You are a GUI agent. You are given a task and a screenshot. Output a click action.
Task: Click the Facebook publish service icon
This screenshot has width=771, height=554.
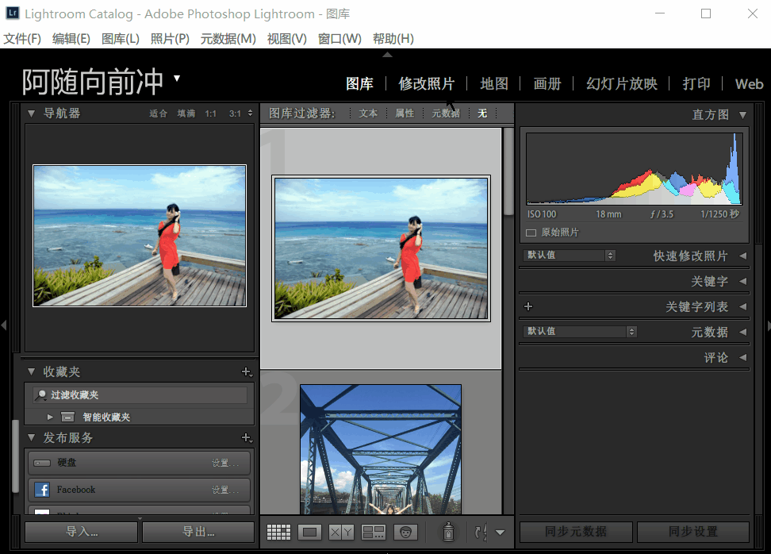[x=42, y=490]
